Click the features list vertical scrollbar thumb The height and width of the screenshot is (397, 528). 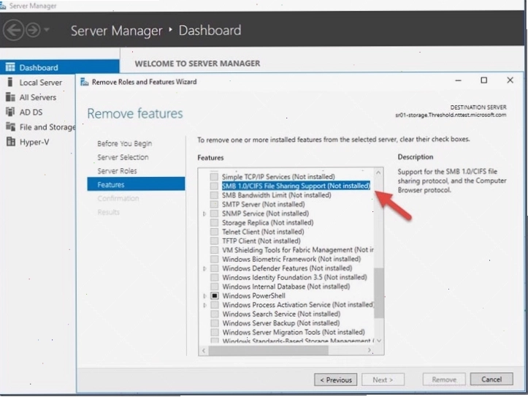[x=379, y=292]
